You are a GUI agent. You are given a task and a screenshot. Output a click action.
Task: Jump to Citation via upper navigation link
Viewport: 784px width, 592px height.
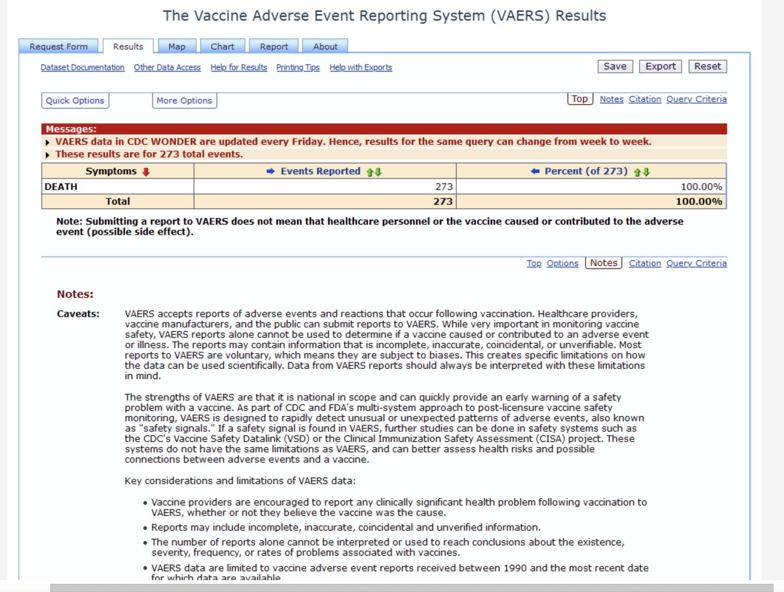[x=645, y=99]
